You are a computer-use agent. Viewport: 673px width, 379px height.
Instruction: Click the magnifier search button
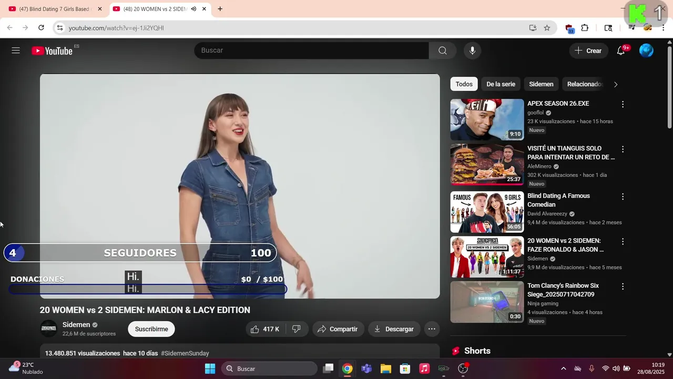(443, 51)
